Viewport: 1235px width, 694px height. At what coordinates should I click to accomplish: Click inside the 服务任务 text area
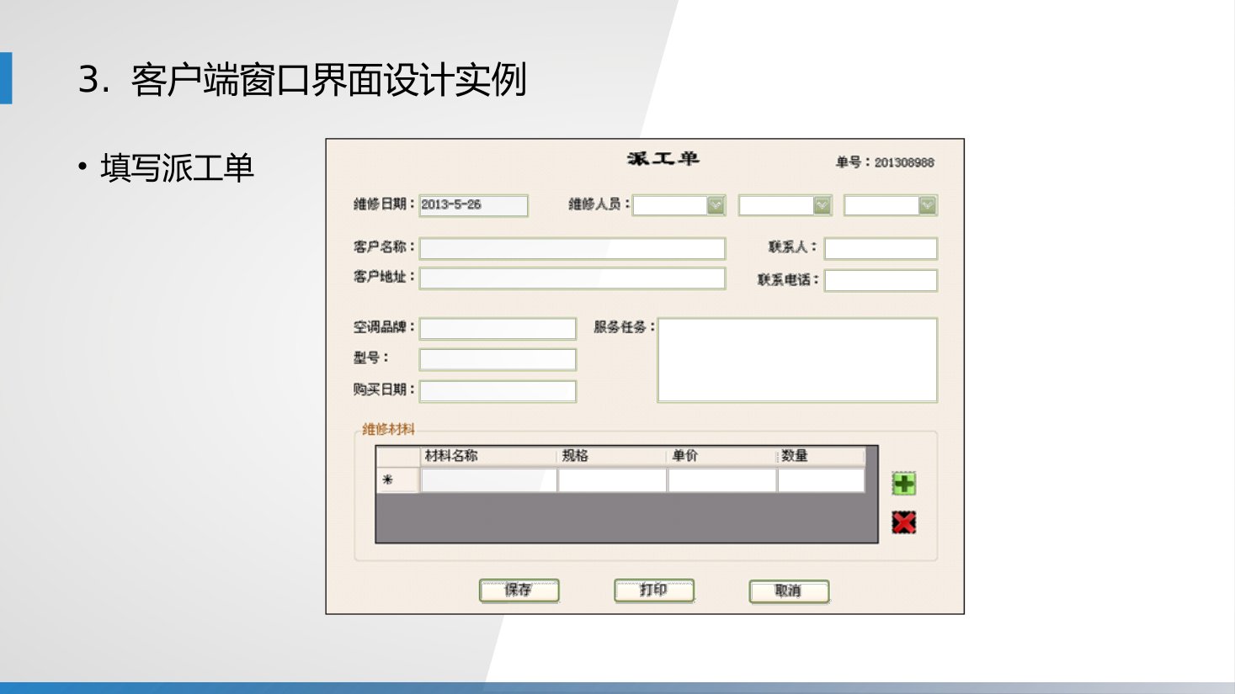[797, 360]
